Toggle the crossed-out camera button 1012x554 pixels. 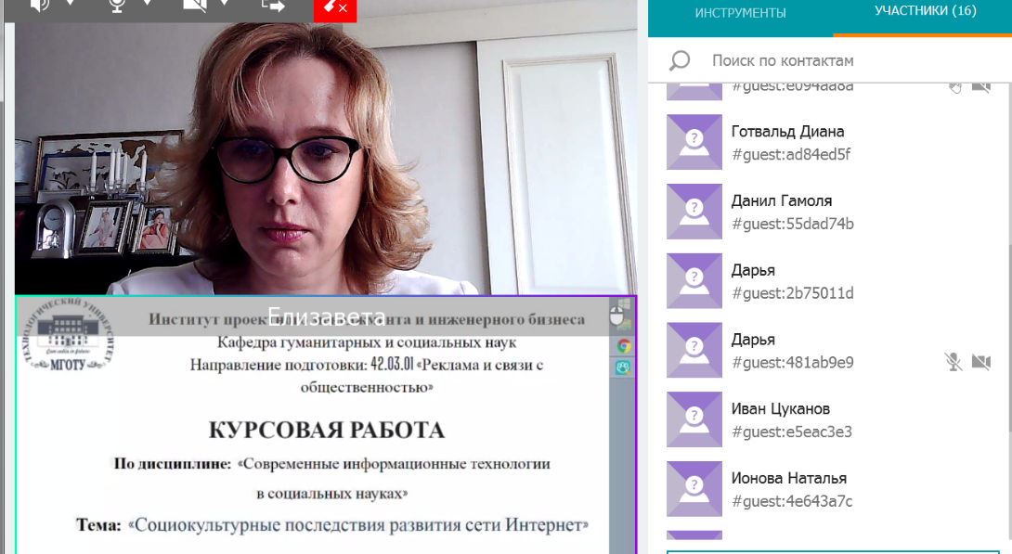[x=194, y=6]
